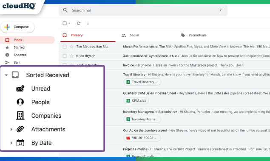Expand the Attachments tree item

pos(11,129)
